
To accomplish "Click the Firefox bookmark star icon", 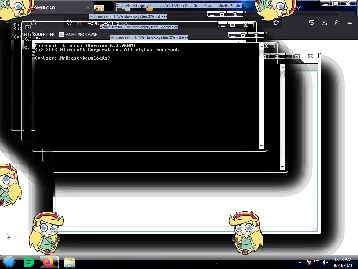I will click(x=276, y=22).
